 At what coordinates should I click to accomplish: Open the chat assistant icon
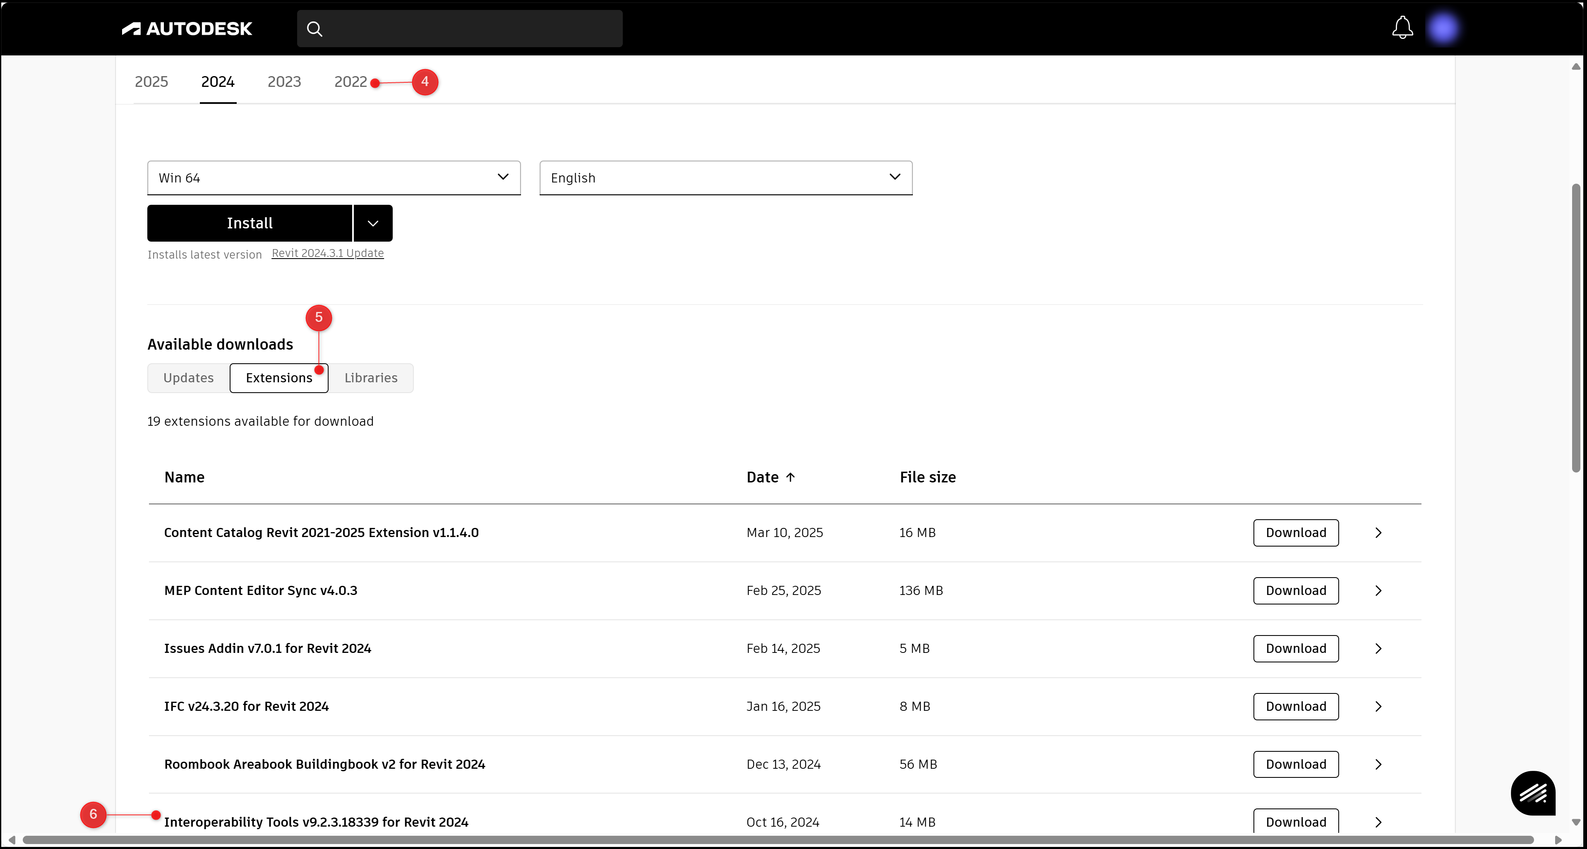[1532, 793]
